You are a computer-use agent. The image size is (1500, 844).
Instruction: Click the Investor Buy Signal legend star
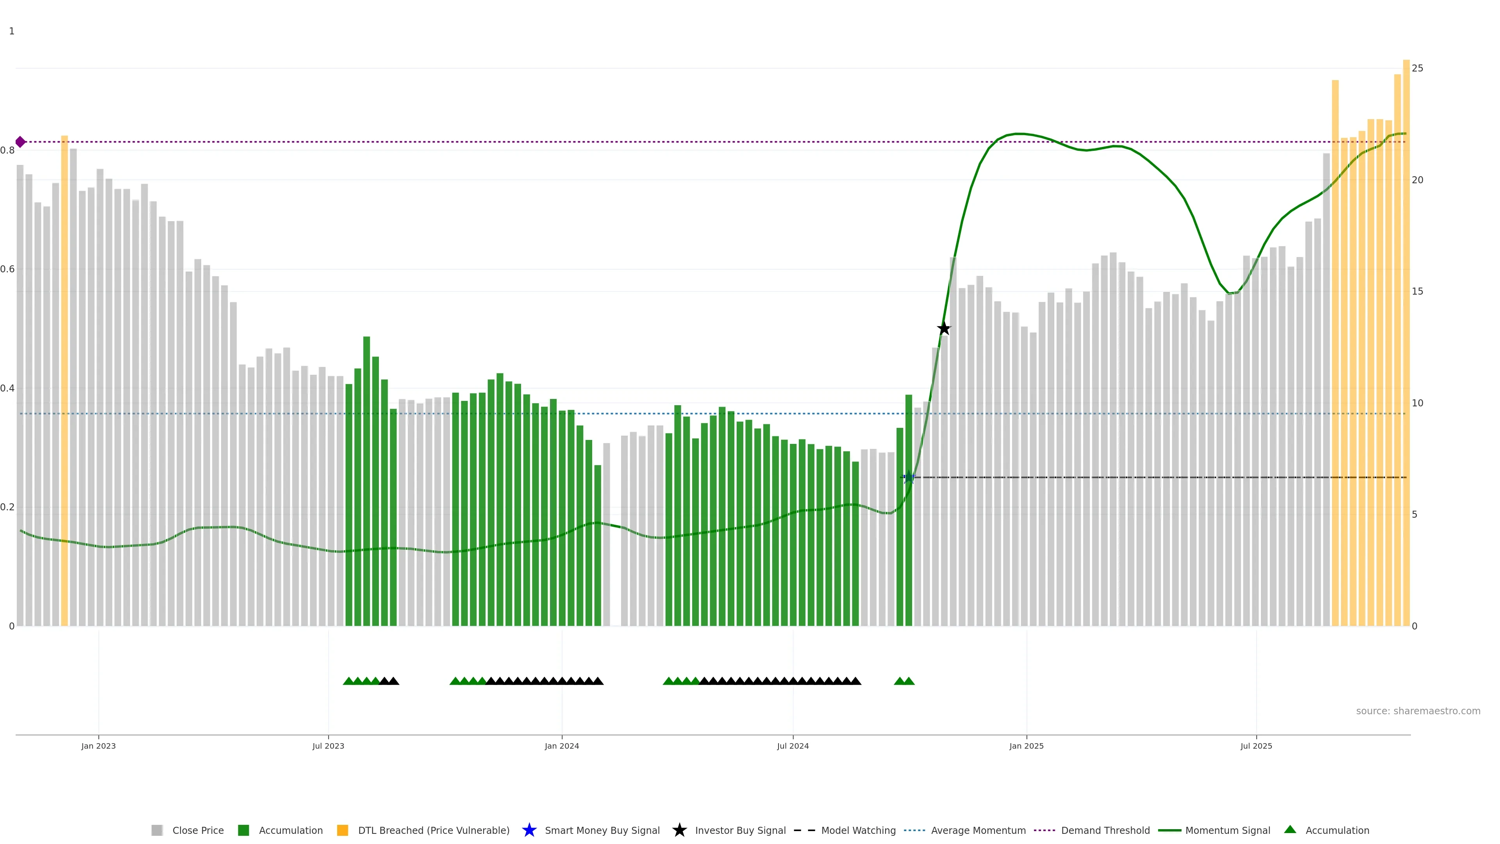679,830
